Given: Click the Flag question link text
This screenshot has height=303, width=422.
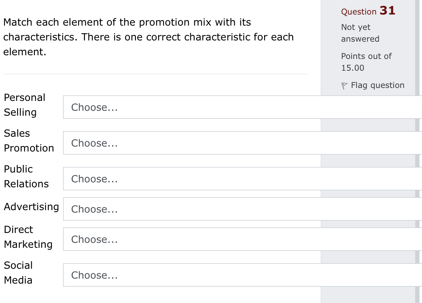Looking at the screenshot, I should 378,85.
